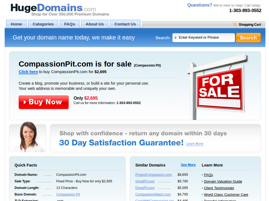Open the Client Testimonials link

point(219,188)
